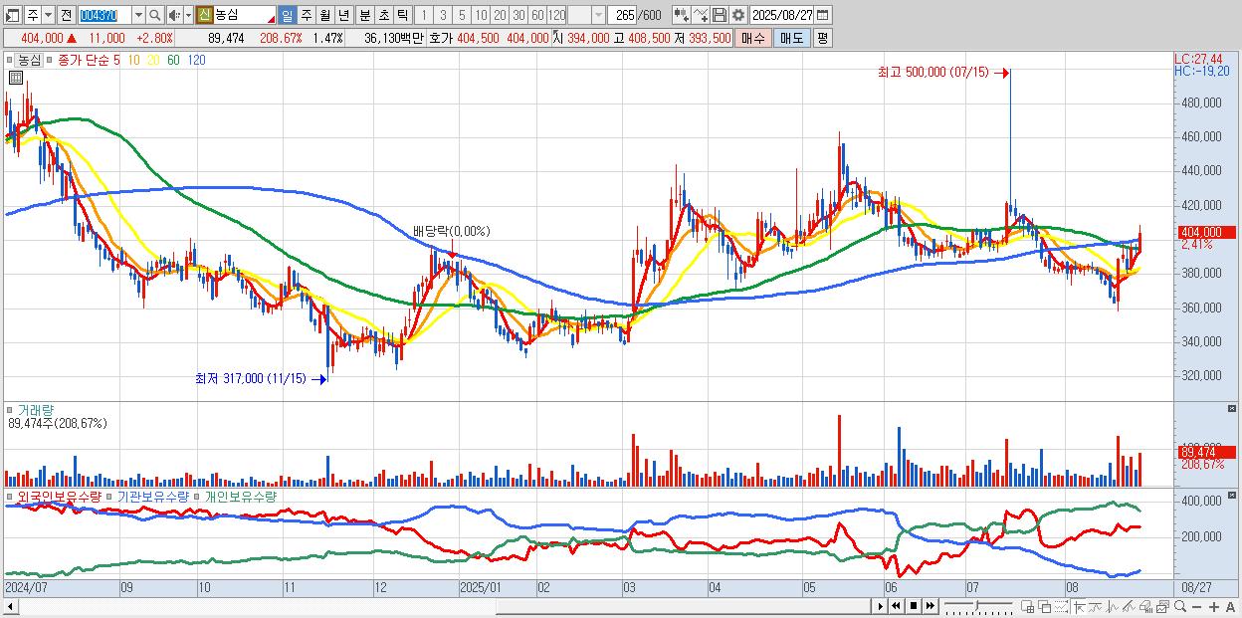
Task: Select the 월 monthly period toggle
Action: pyautogui.click(x=324, y=15)
